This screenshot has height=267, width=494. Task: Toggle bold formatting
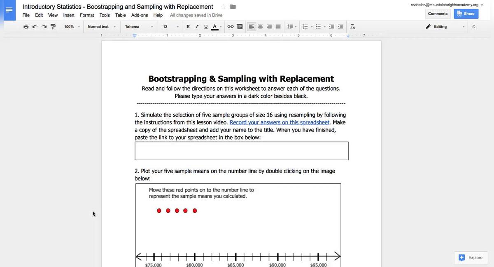tap(188, 27)
